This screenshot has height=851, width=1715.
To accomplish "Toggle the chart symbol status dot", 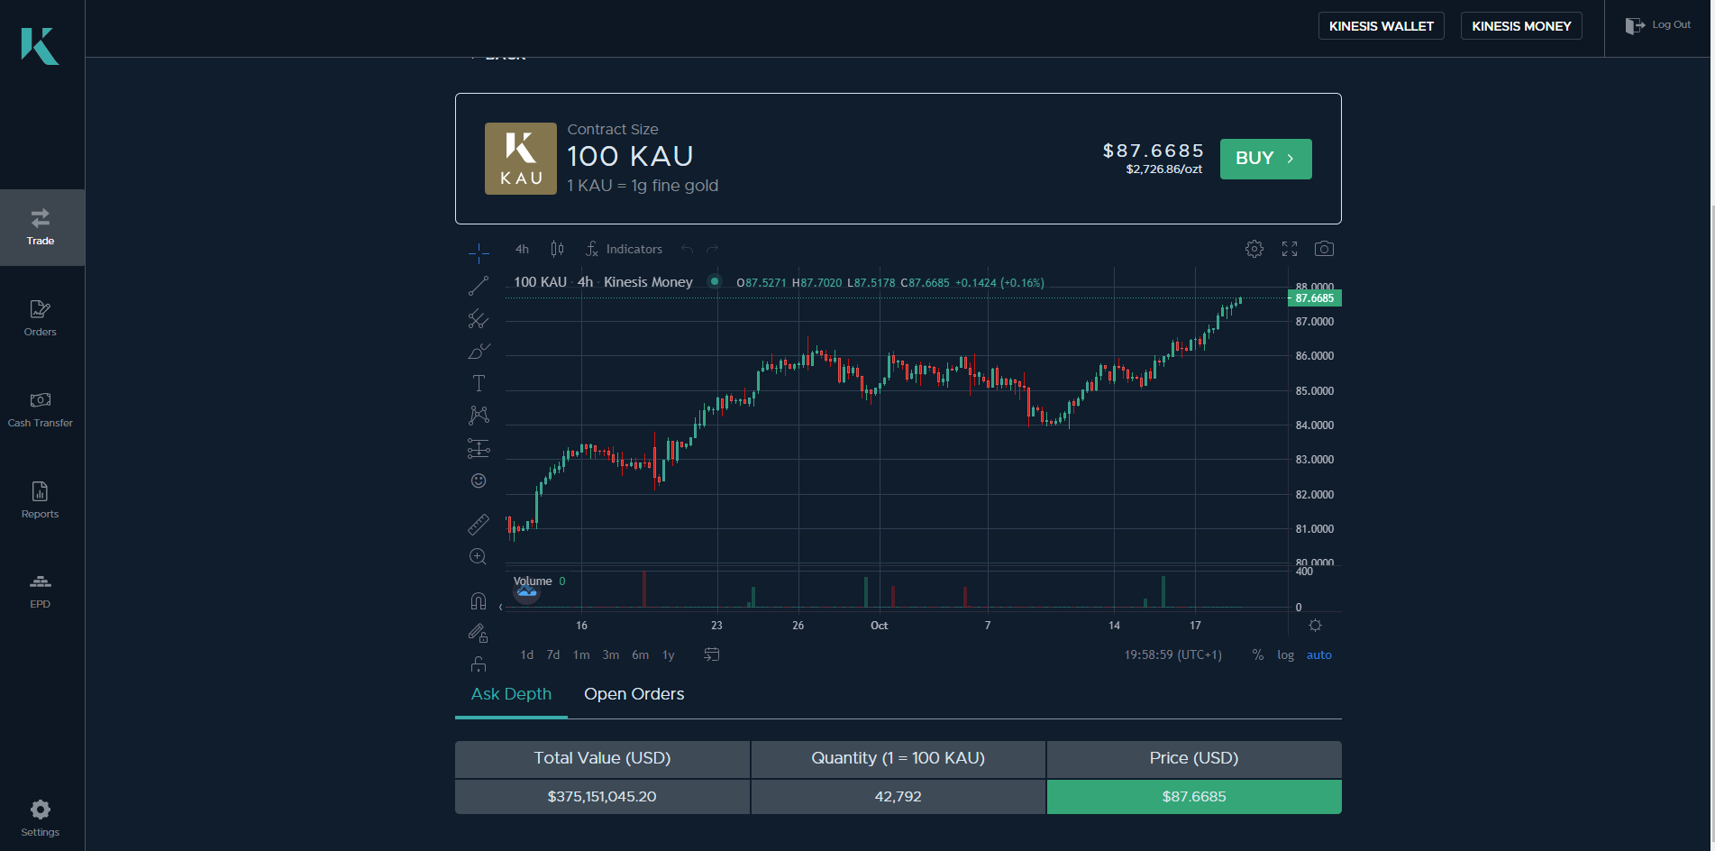I will 715,281.
